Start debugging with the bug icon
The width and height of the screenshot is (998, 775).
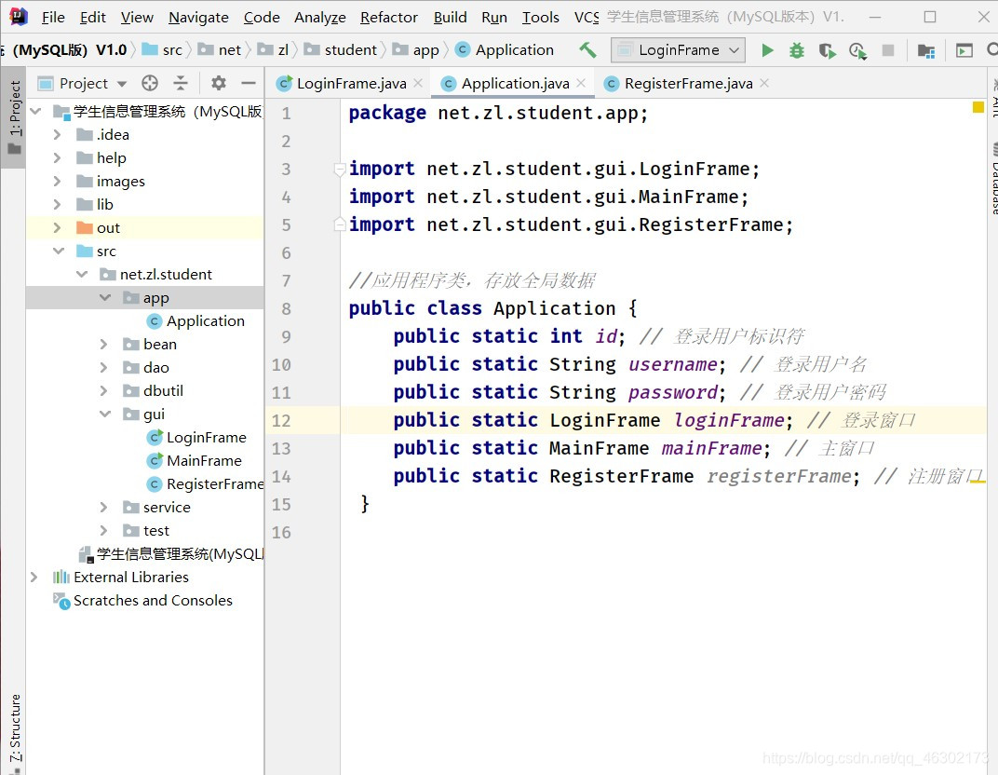tap(797, 49)
